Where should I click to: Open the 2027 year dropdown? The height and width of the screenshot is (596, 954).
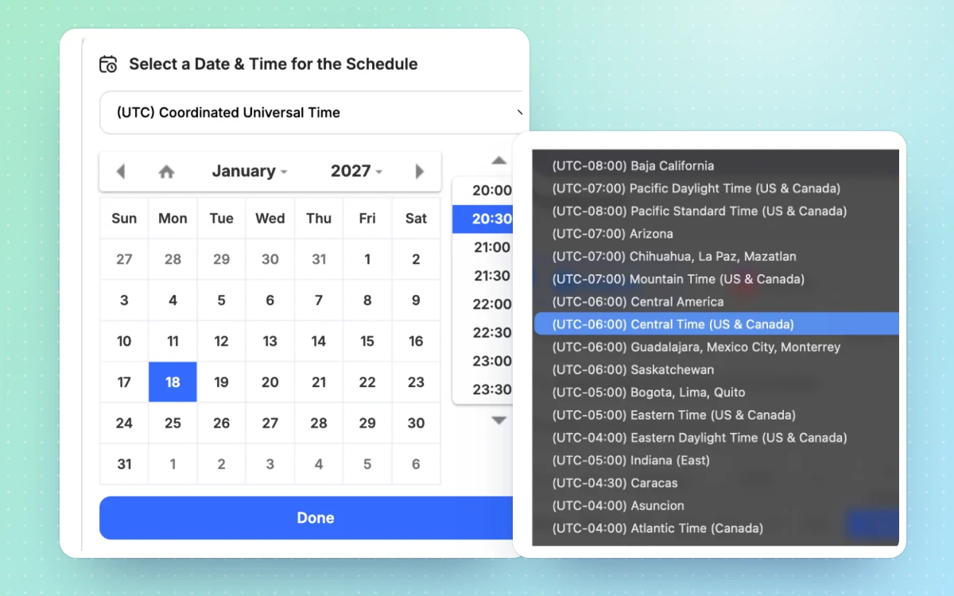point(357,171)
